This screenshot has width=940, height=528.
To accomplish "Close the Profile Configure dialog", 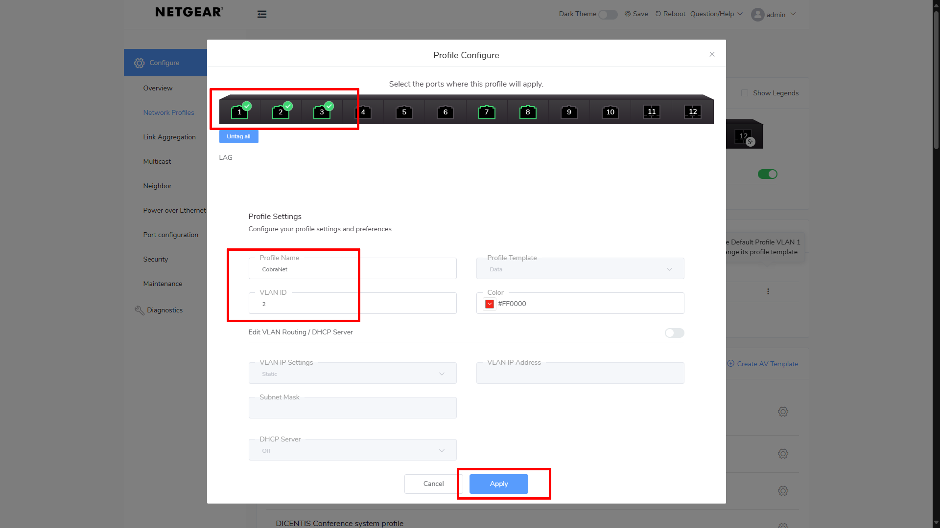I will pyautogui.click(x=712, y=54).
